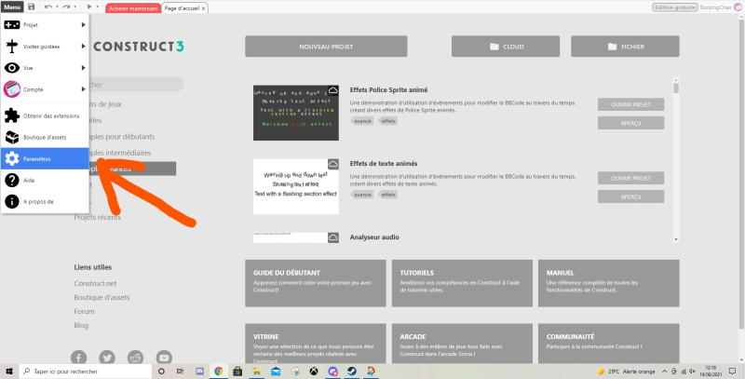Open the MANUEL tile
The height and width of the screenshot is (379, 745).
(x=609, y=283)
